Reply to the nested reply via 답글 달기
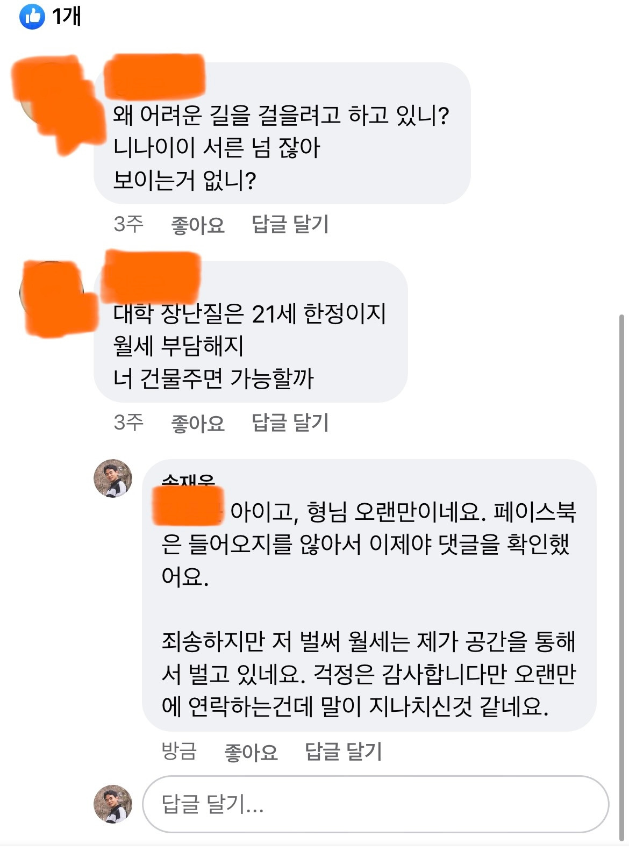This screenshot has height=851, width=629. [344, 752]
